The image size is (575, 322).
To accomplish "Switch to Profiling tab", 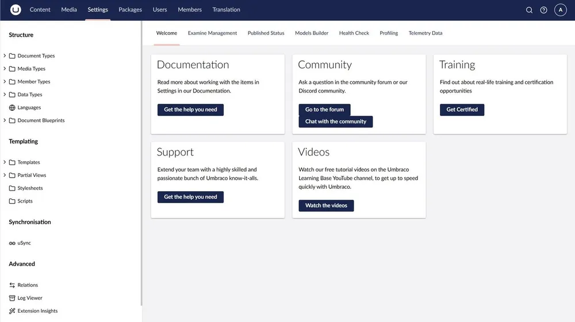I will (389, 33).
